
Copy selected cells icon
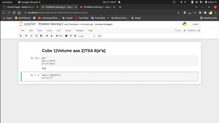pyautogui.click(x=37, y=36)
